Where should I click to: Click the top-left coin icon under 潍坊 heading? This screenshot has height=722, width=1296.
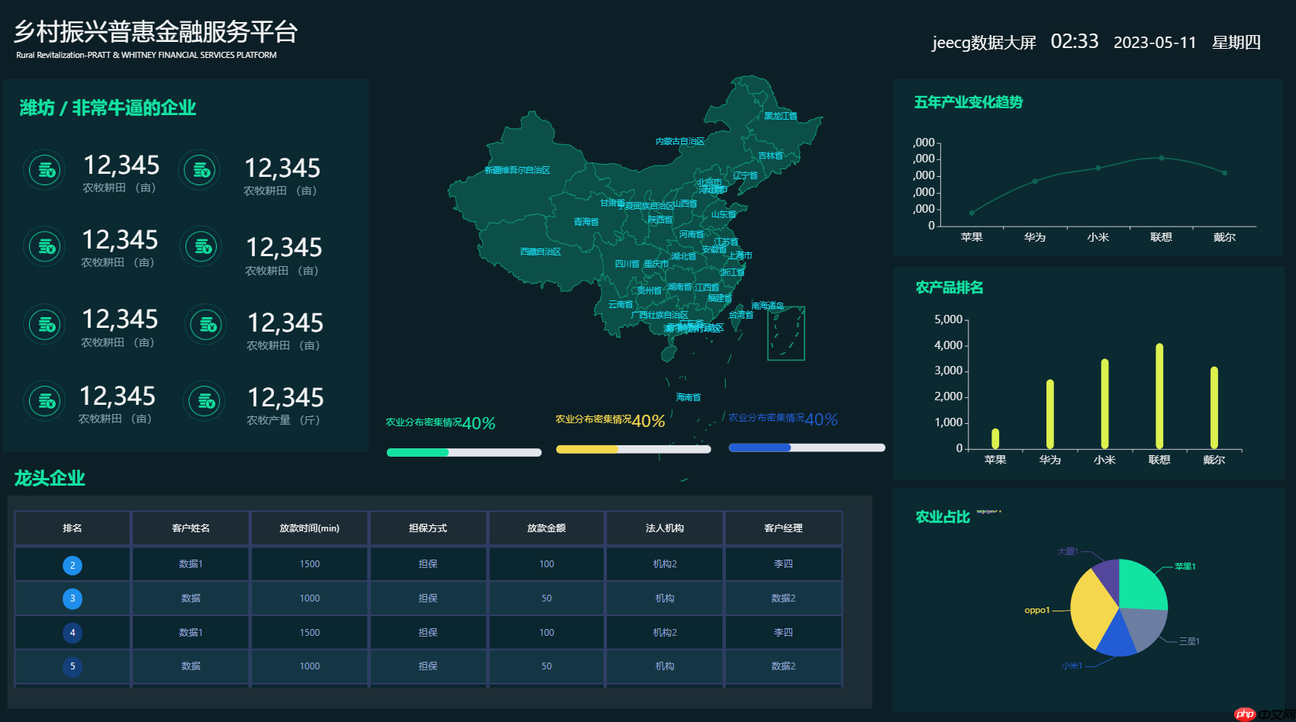pyautogui.click(x=45, y=169)
